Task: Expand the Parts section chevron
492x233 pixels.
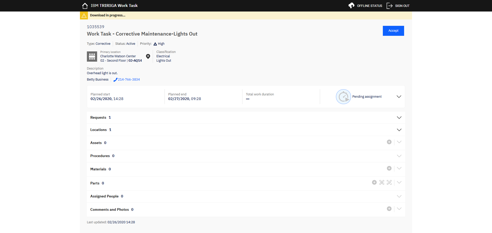Action: 399,182
